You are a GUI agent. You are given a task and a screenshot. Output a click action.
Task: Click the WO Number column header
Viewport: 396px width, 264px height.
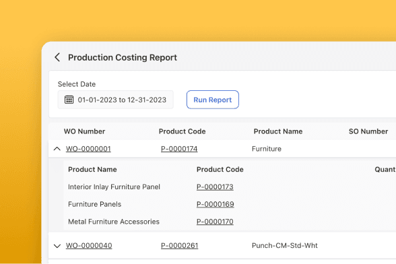click(84, 131)
